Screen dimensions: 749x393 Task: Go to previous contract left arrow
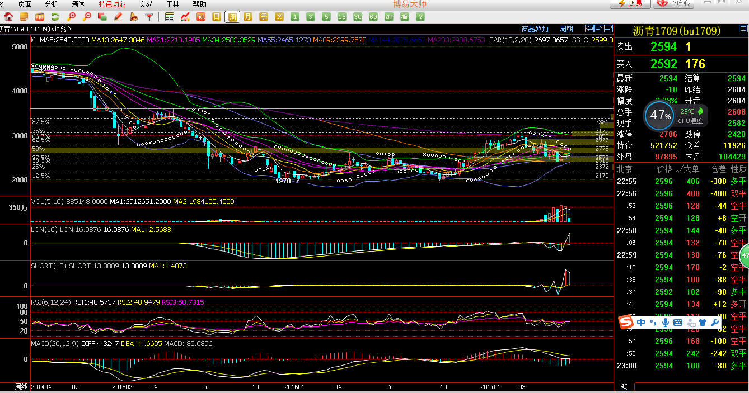pyautogui.click(x=589, y=29)
